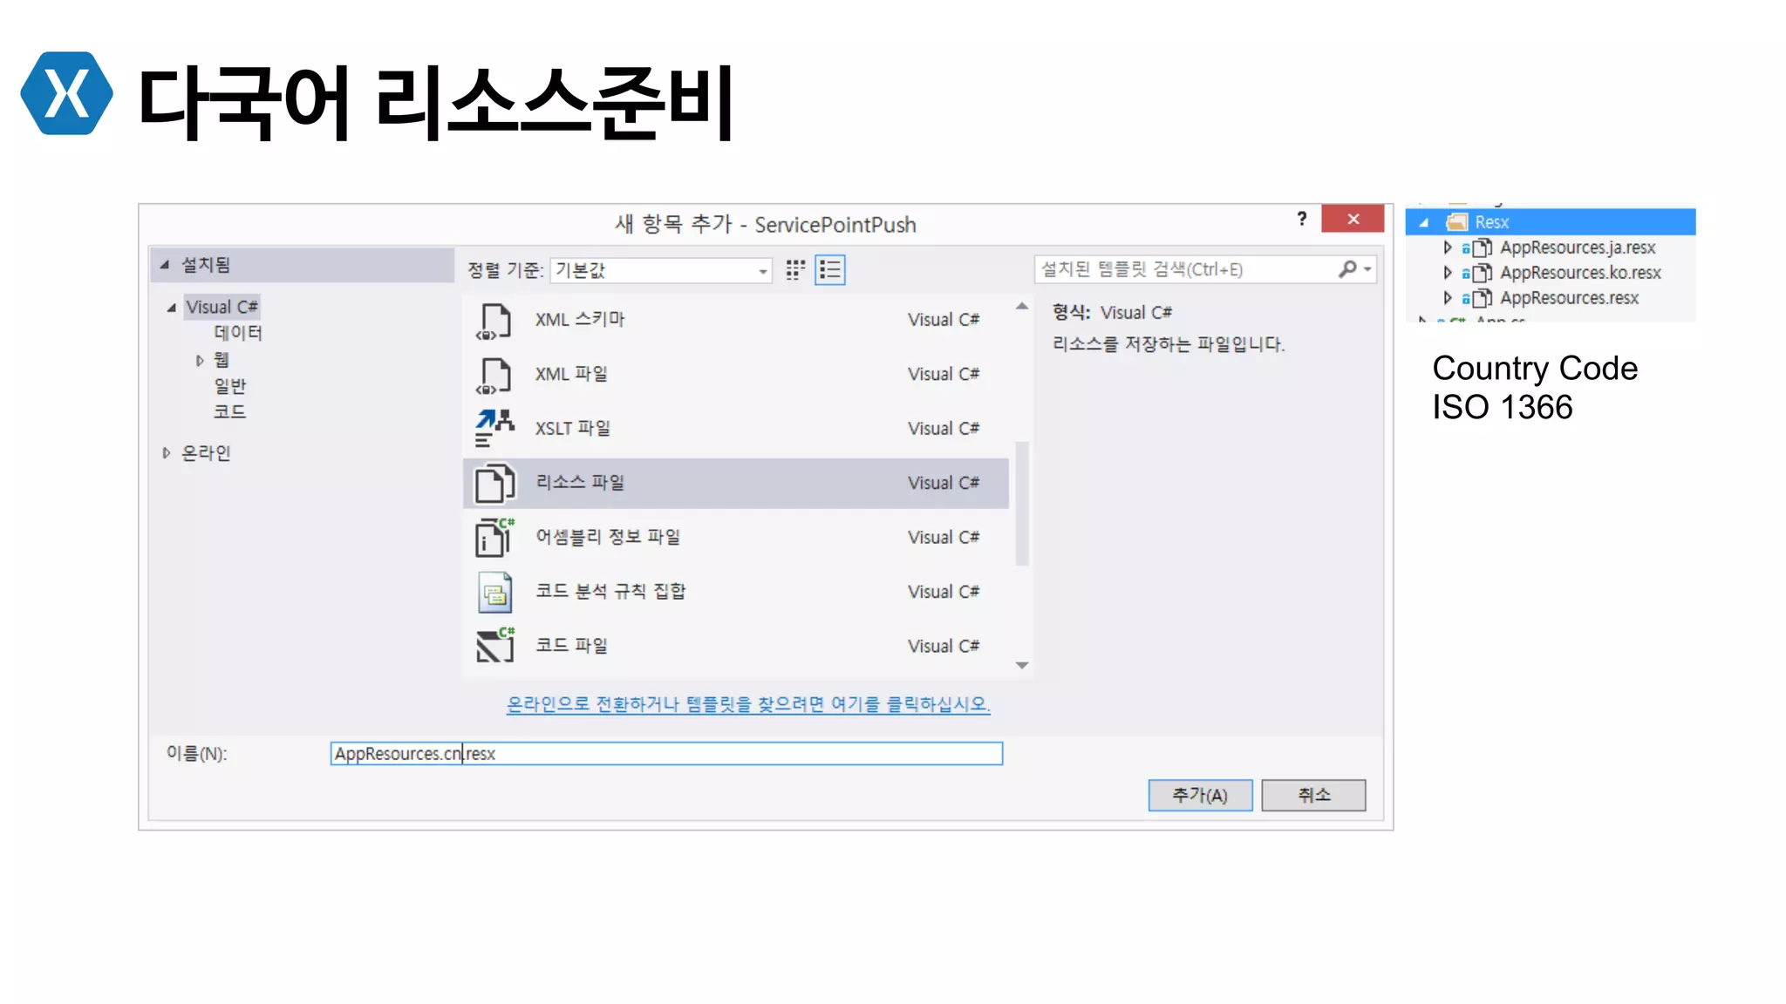
Task: Click the Resx folder icon
Action: point(1456,222)
